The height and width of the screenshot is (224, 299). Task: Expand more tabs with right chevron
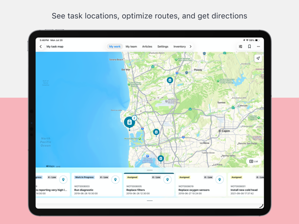pos(190,47)
